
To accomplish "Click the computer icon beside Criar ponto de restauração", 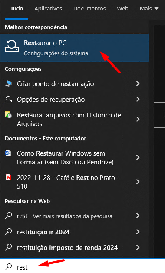I will 8,83.
